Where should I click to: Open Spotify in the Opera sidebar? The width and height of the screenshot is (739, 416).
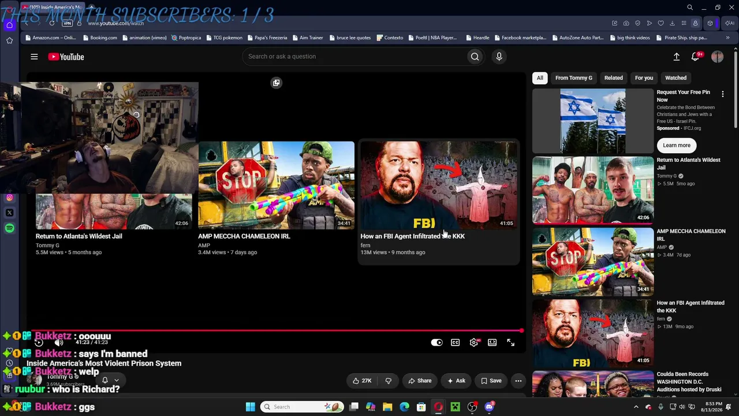point(9,228)
